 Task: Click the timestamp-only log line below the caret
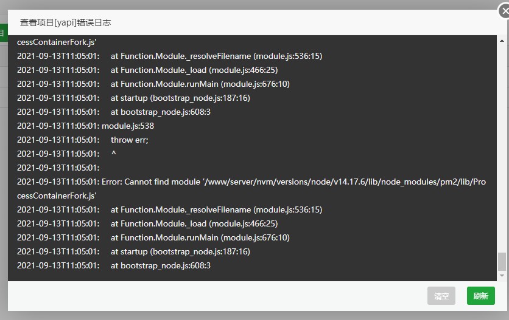click(x=58, y=168)
